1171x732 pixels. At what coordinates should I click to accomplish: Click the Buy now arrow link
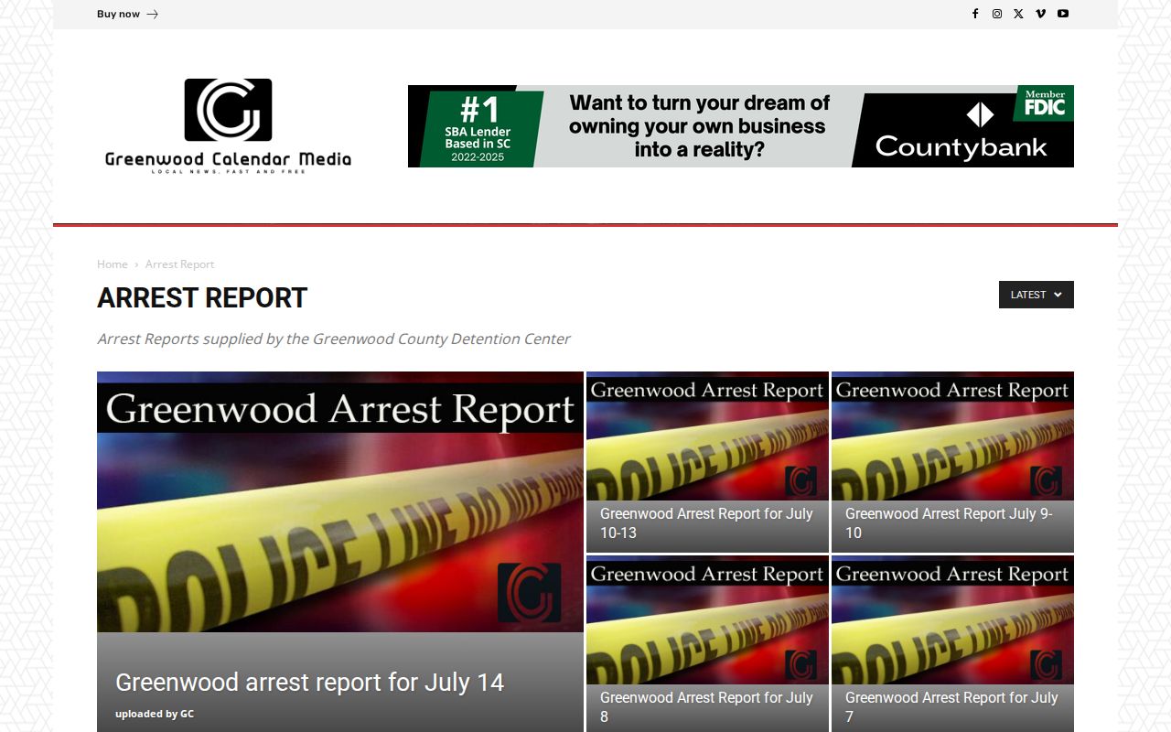tap(127, 14)
